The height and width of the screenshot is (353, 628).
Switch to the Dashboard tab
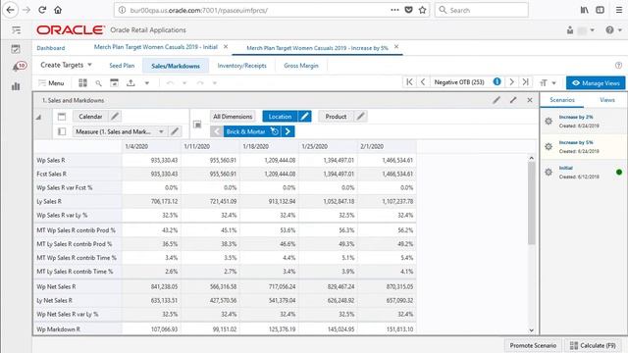[51, 48]
